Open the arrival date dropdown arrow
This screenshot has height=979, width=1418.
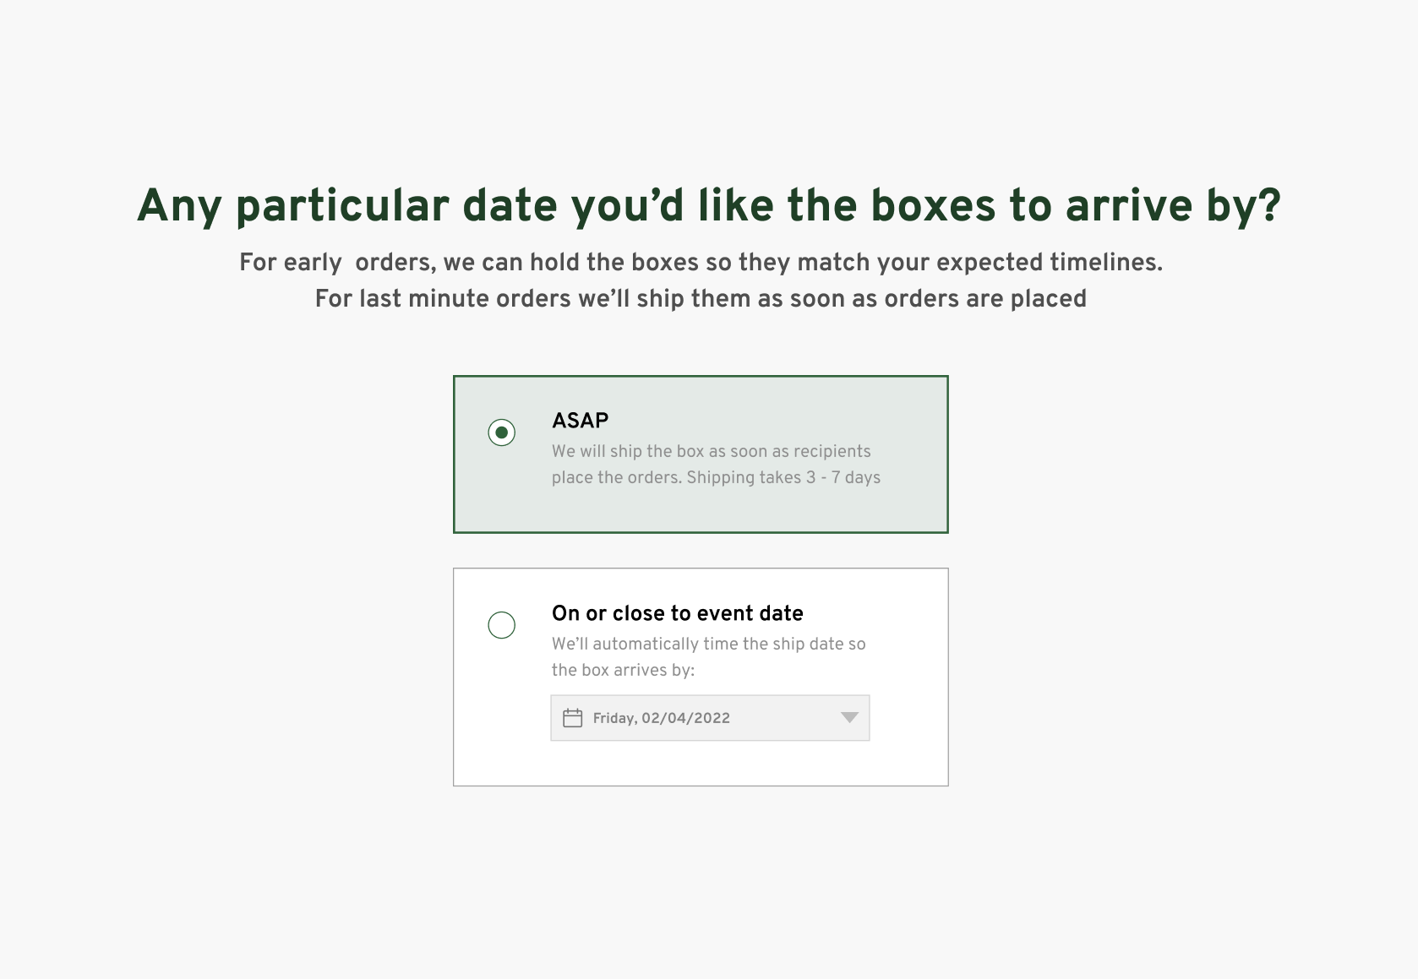[x=849, y=718]
